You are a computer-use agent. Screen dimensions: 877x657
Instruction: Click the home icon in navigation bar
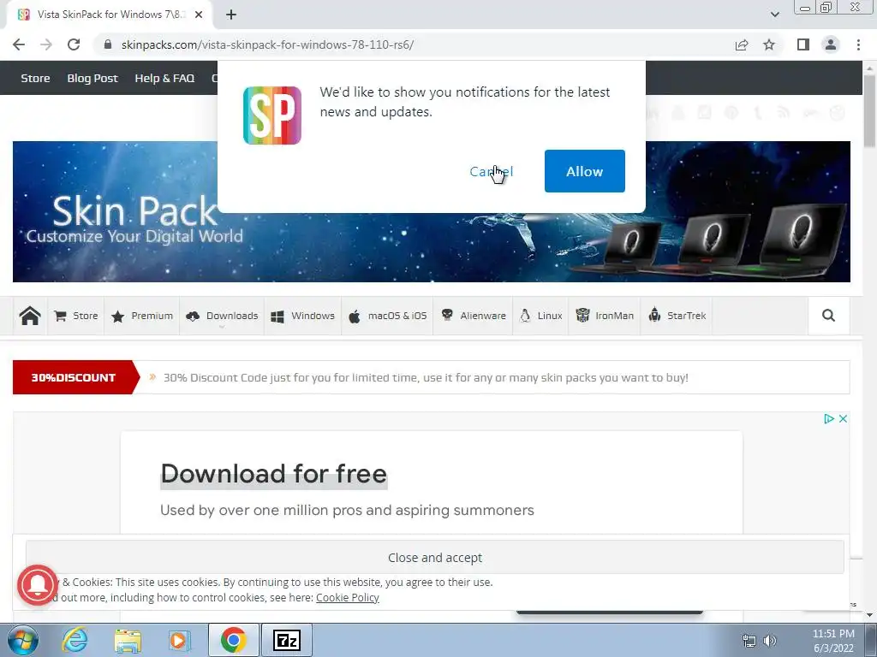[30, 316]
